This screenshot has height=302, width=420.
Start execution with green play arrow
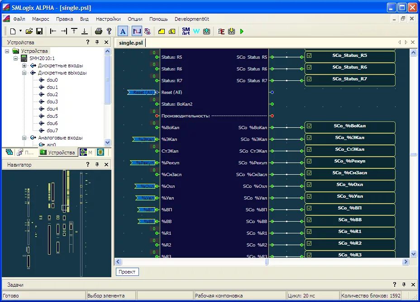coord(242,31)
